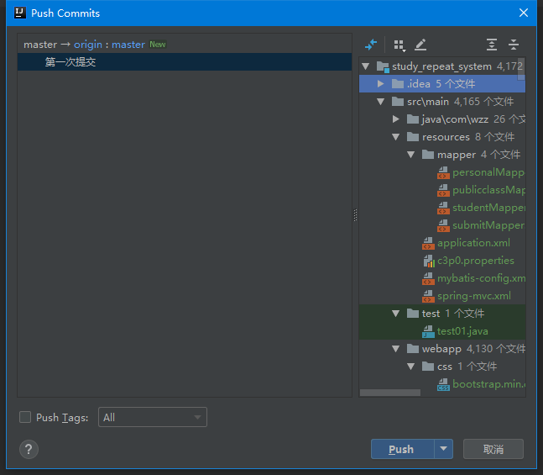Click the Expand All icon

click(x=492, y=45)
